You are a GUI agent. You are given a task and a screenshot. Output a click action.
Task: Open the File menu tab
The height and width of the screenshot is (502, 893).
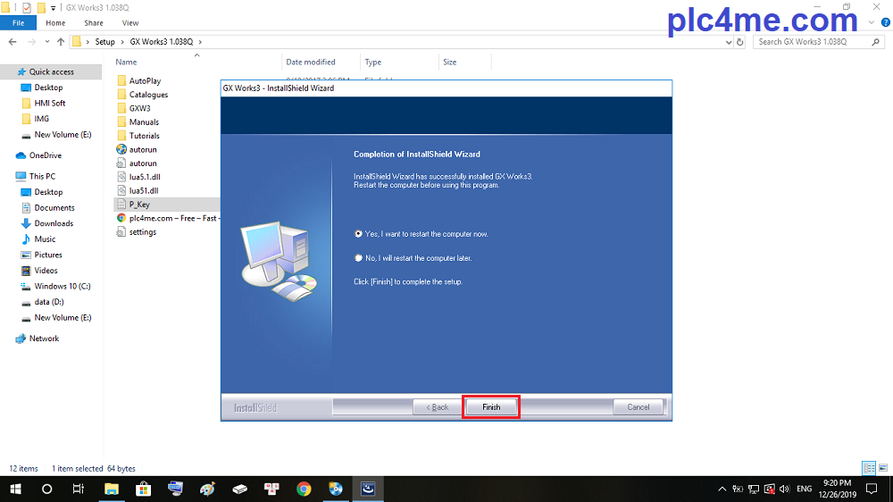pos(18,22)
